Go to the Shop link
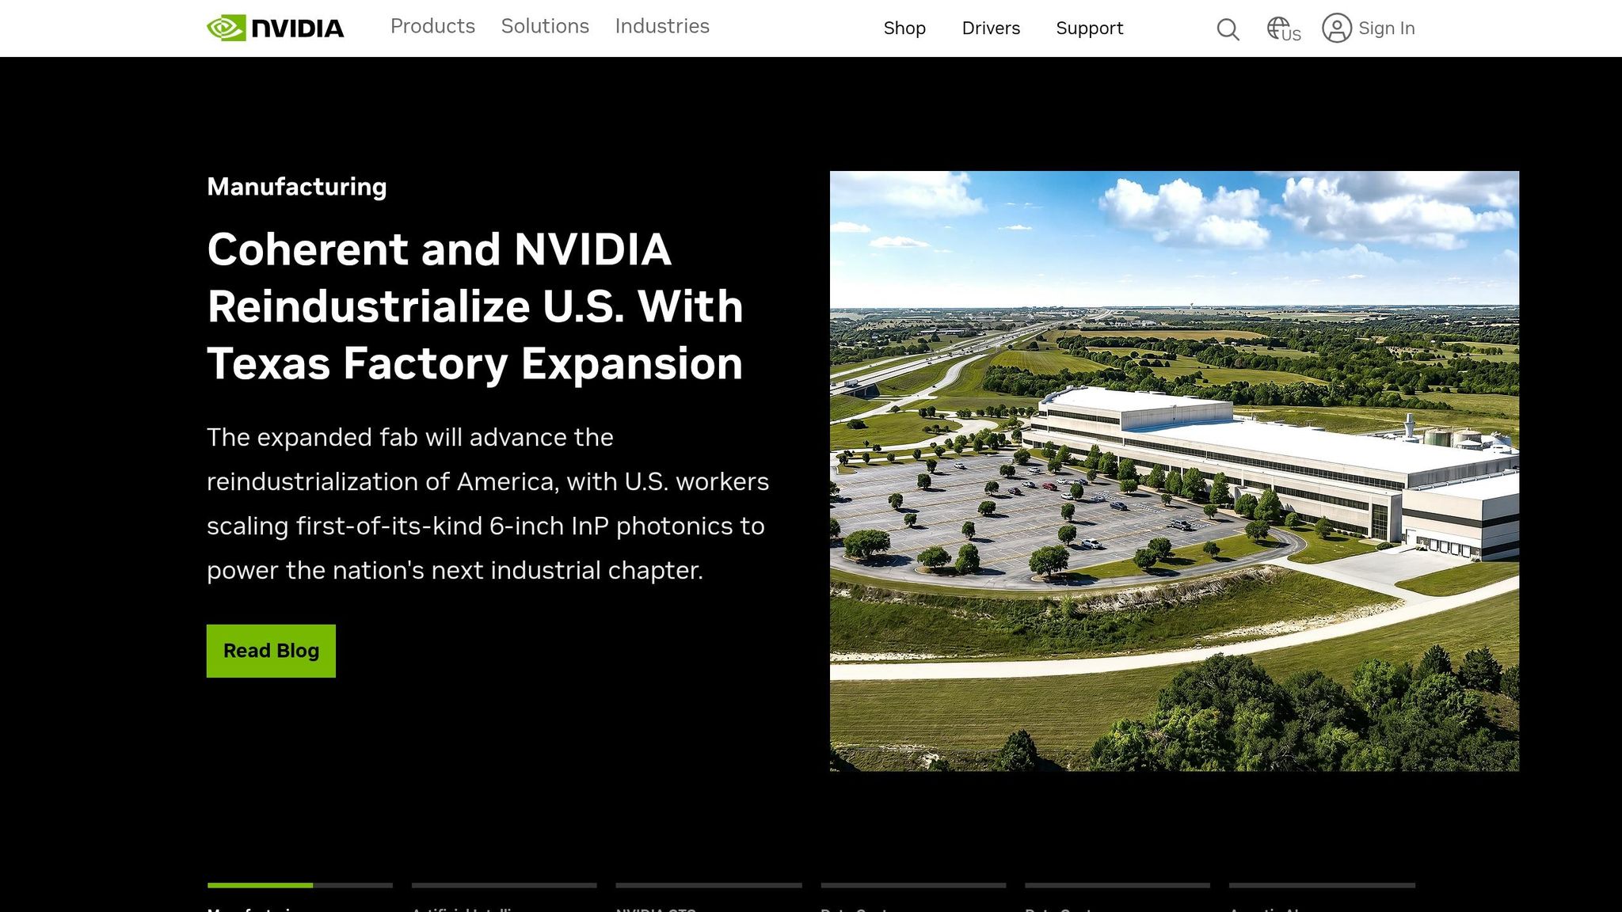Screen dimensions: 1622x912 coord(904,28)
